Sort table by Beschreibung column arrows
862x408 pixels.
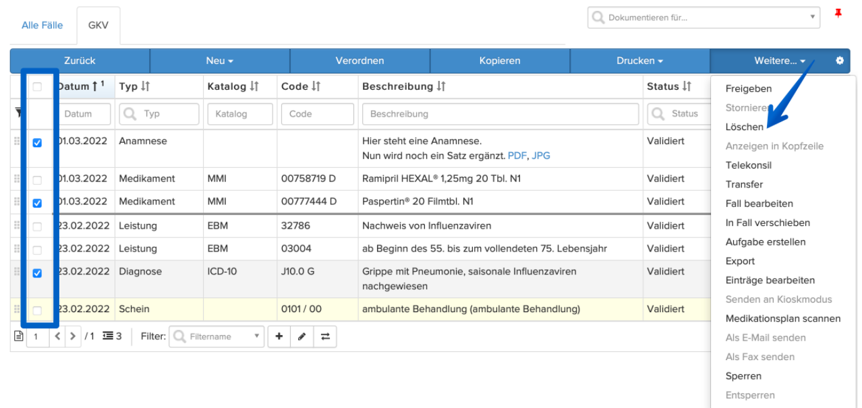tap(441, 86)
